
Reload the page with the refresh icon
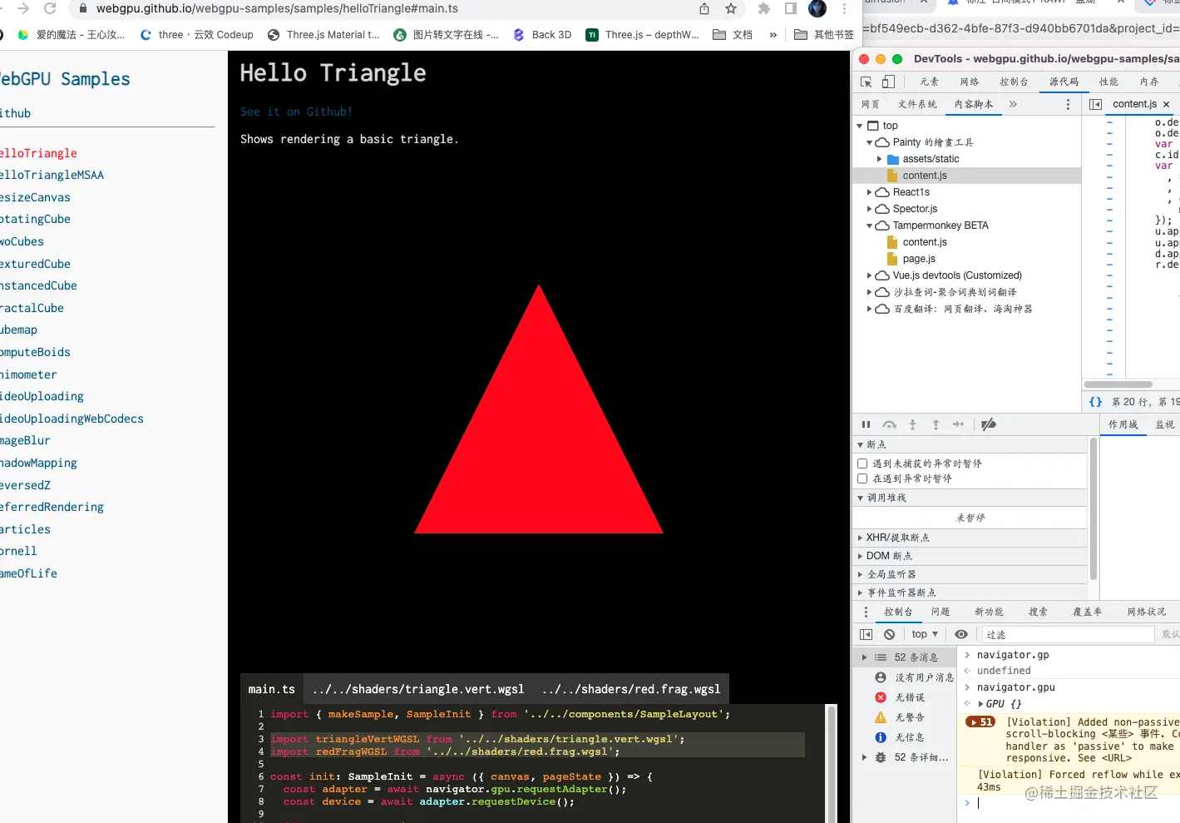(x=50, y=8)
